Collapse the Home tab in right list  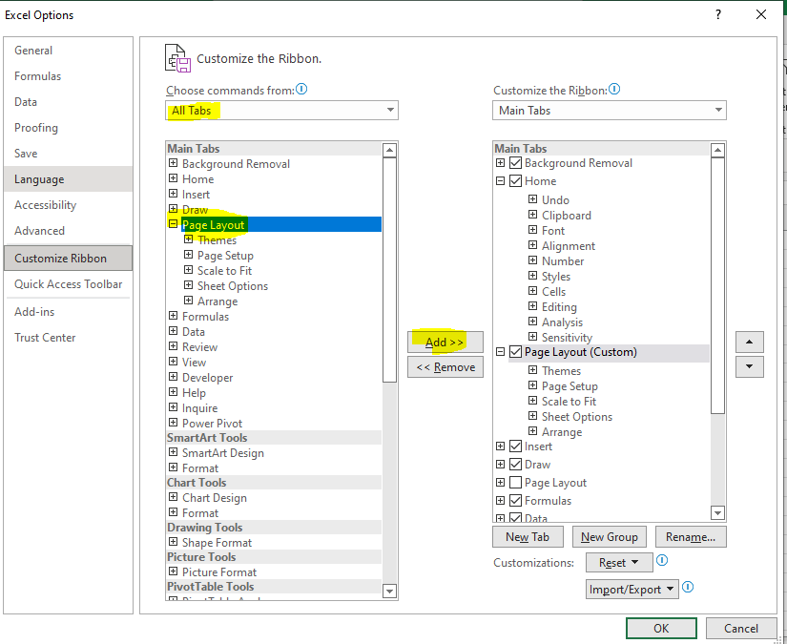501,180
